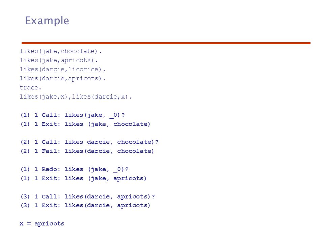Viewport: 324px width, 243px height.
Task: Click the X = apricots result
Action: [42, 223]
